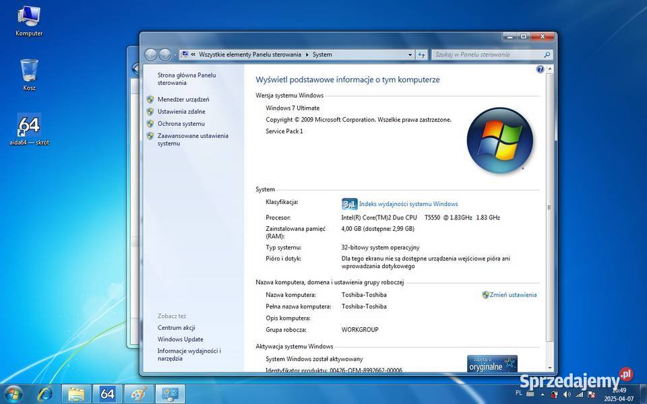Expand the address bar history dropdown

410,55
